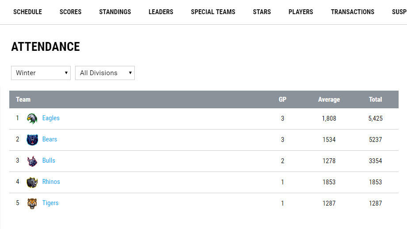Screen dimensions: 407x229
Task: Open the Eagles team link
Action: click(51, 118)
